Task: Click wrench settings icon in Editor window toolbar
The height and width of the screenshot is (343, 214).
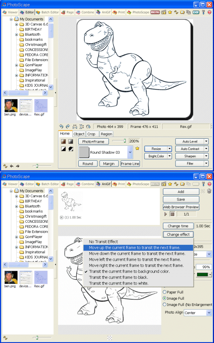Action: 203,12
